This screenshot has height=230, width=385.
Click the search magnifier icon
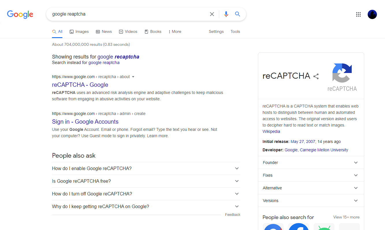point(237,14)
